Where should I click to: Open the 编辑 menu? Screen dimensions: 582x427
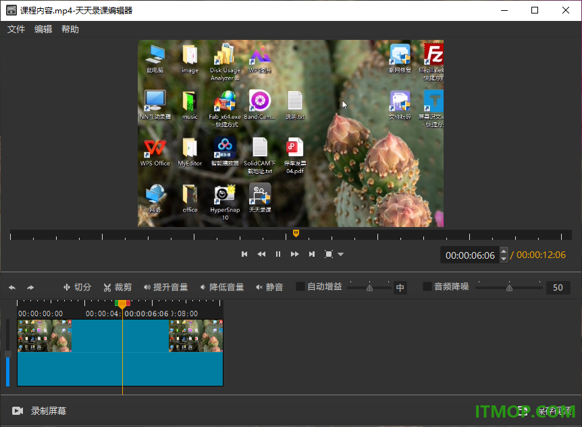43,29
